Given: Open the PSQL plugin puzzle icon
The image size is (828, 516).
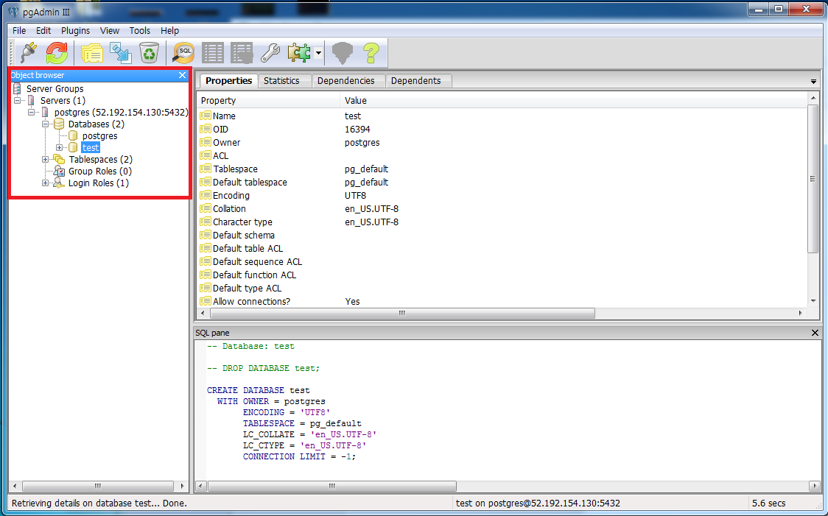Looking at the screenshot, I should pyautogui.click(x=298, y=52).
